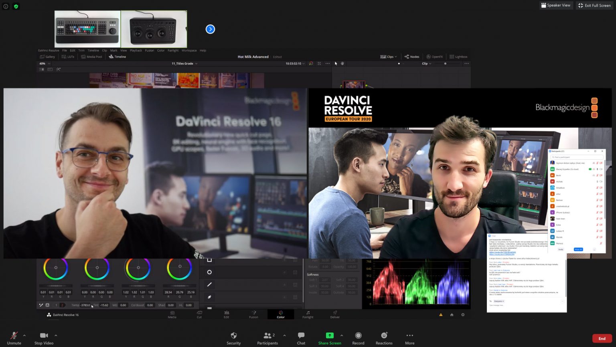Click the green Share Screen button
This screenshot has height=347, width=616.
pos(330,338)
